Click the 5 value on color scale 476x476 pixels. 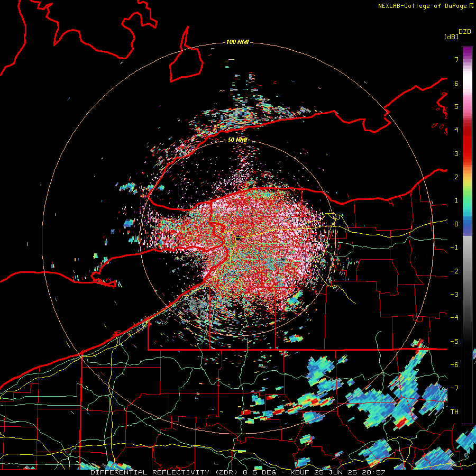pos(456,106)
